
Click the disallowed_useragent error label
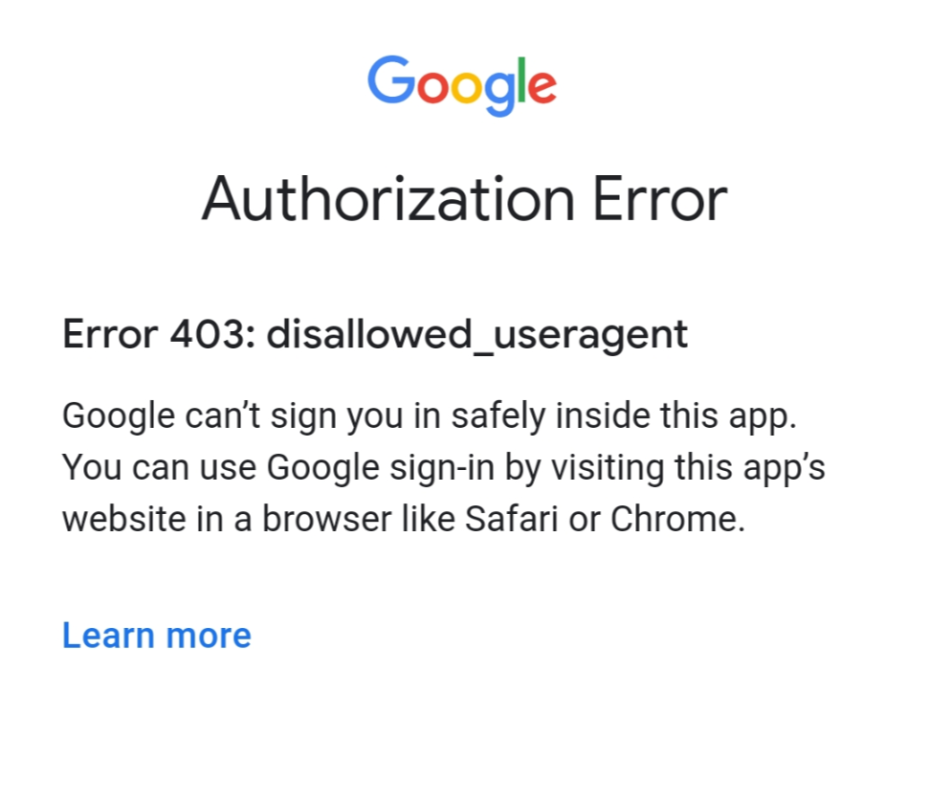click(x=477, y=335)
